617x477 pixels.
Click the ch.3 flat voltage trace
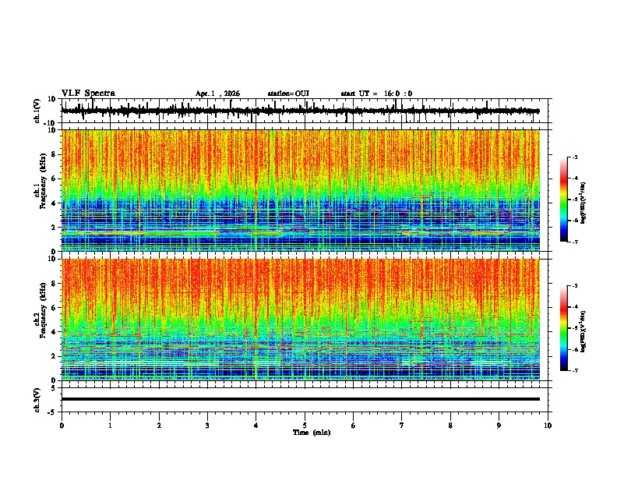coord(301,399)
